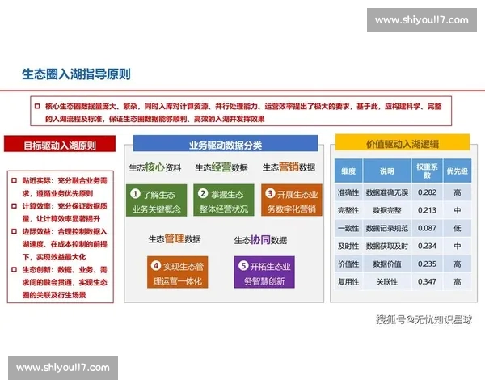The height and width of the screenshot is (388, 485).
Task: Click the 优先级 column header
Action: point(458,171)
